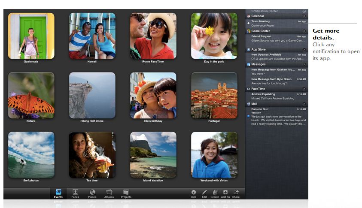Show photo Info panel

(x=194, y=193)
